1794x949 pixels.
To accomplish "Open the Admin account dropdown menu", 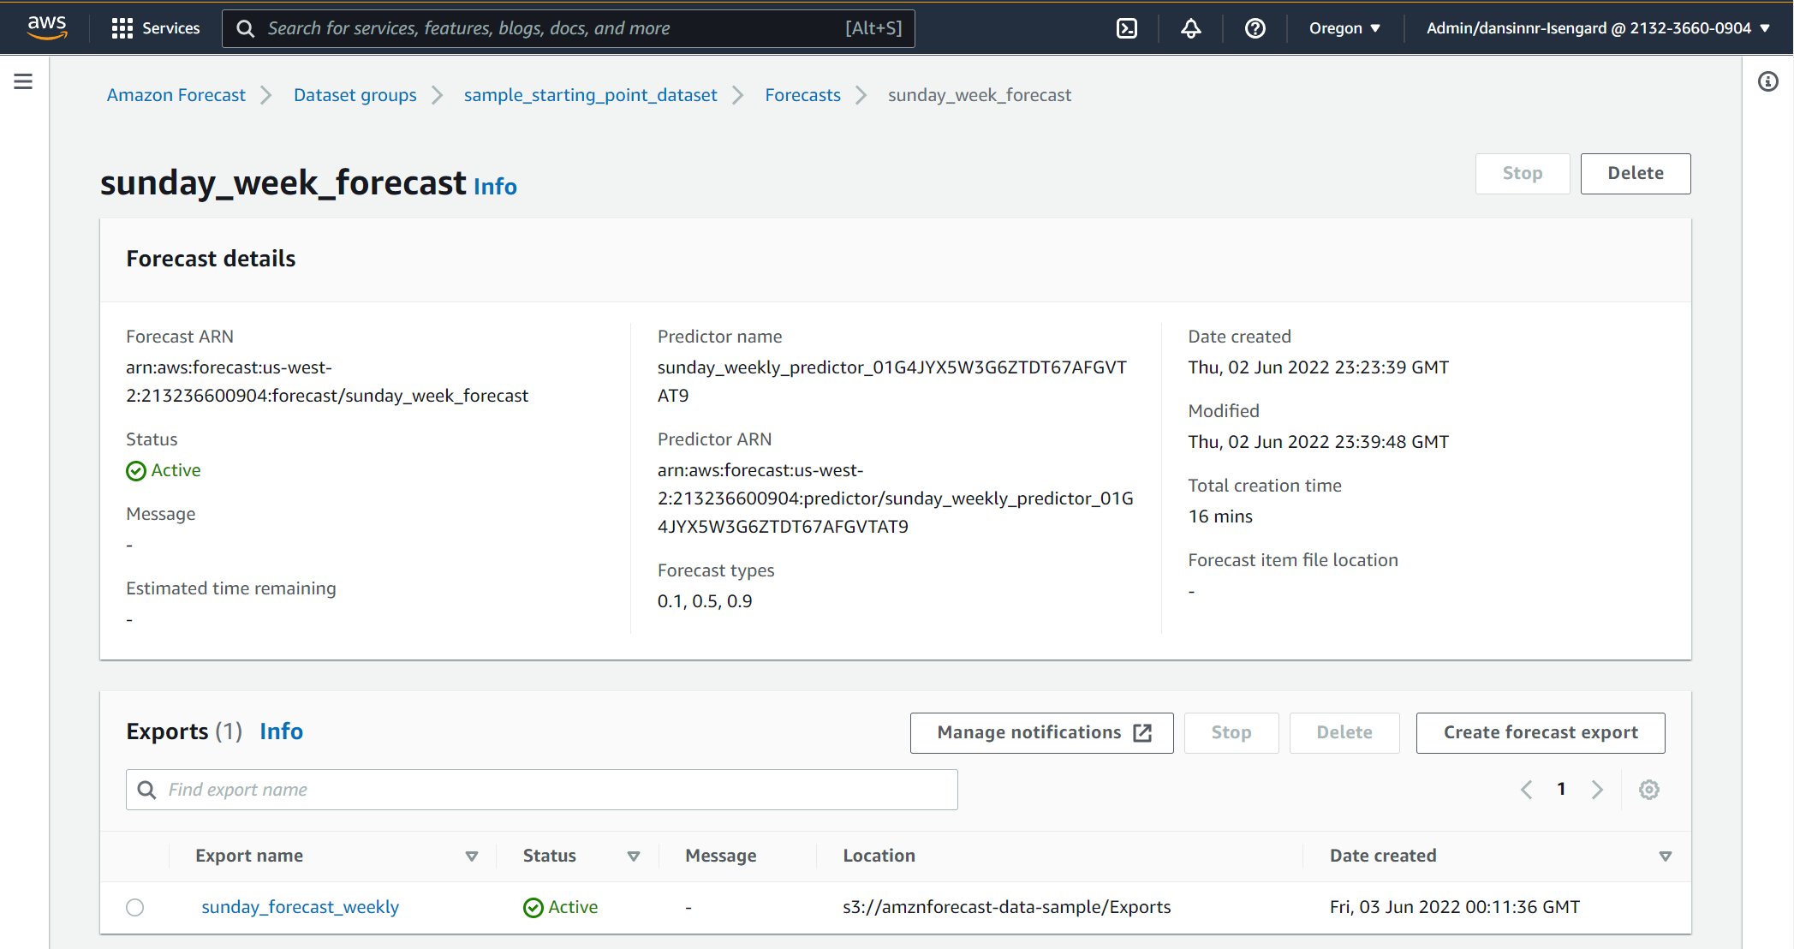I will pos(1598,28).
